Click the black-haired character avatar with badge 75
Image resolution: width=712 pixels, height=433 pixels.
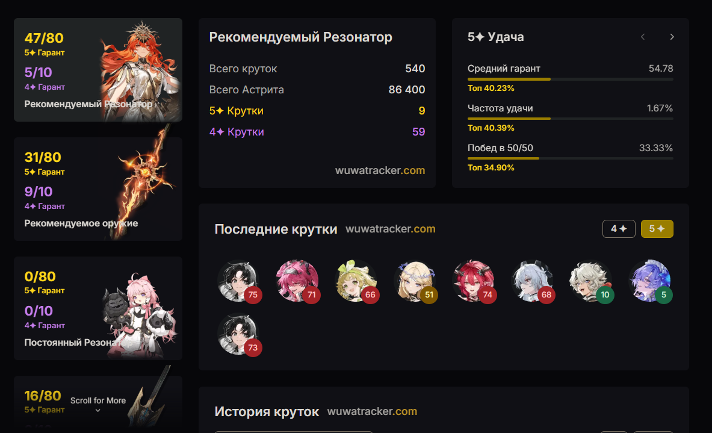coord(239,281)
